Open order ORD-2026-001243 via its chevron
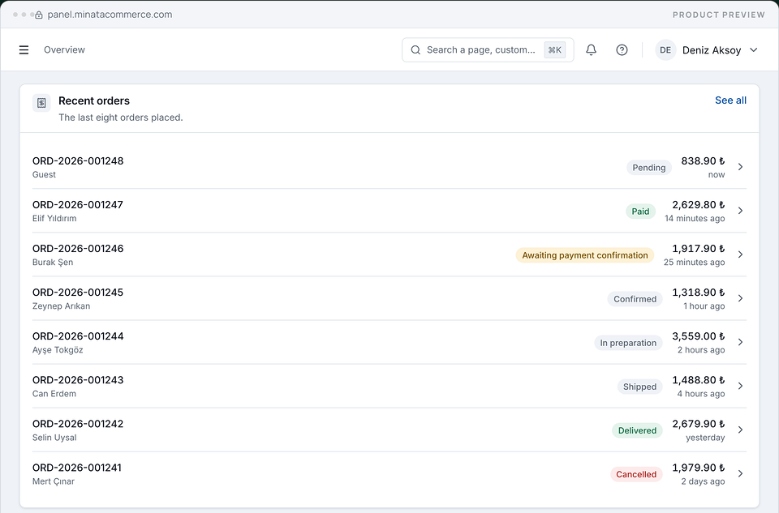 tap(740, 386)
